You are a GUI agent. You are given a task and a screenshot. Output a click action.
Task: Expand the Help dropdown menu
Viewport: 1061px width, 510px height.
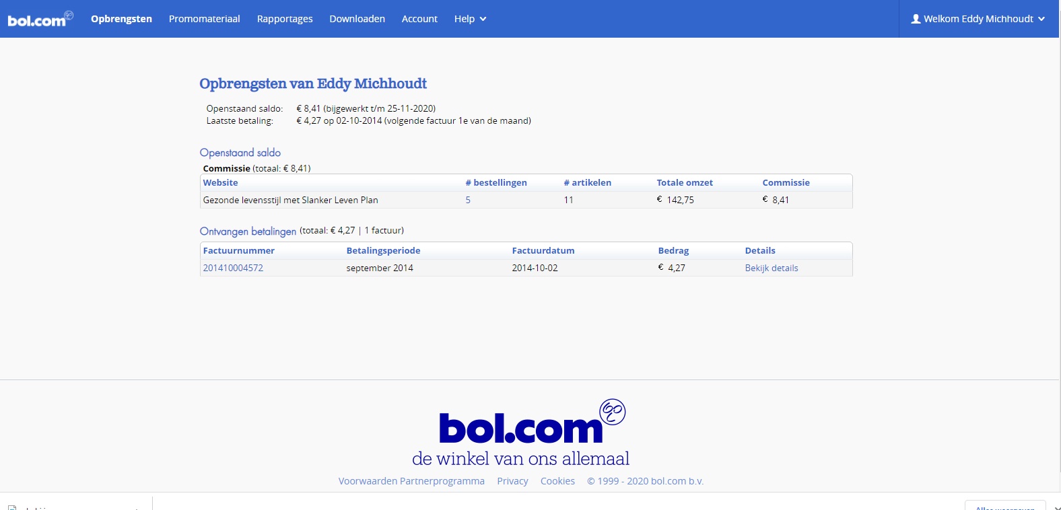click(x=470, y=19)
